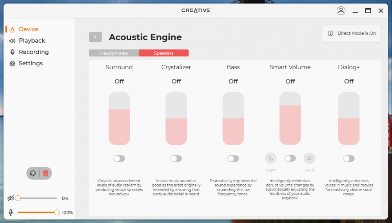This screenshot has height=223, width=392.
Task: Click the microphone level slider track
Action: pyautogui.click(x=37, y=212)
